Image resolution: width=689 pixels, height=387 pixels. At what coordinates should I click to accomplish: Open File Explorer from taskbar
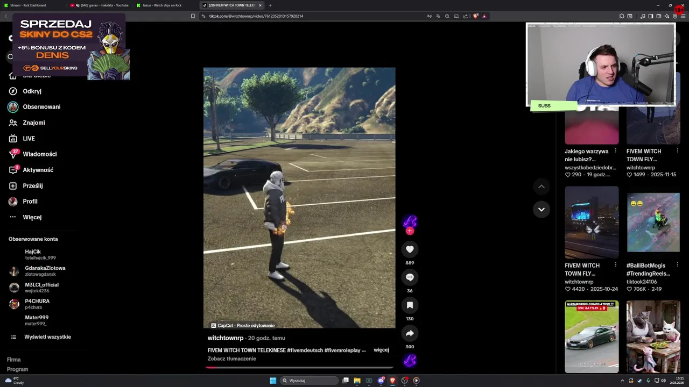click(x=357, y=381)
